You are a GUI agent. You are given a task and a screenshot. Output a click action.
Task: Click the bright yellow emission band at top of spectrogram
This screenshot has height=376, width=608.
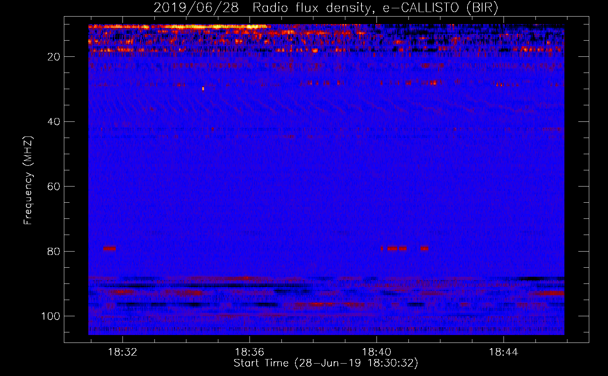179,27
